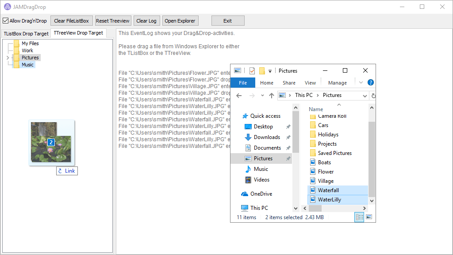Screen dimensions: 453x255
Task: Switch Explorer to details view
Action: pyautogui.click(x=359, y=217)
